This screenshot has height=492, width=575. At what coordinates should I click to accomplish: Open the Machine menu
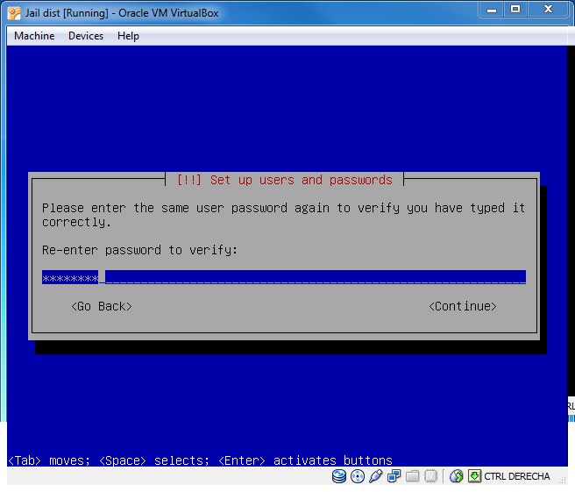pyautogui.click(x=34, y=36)
